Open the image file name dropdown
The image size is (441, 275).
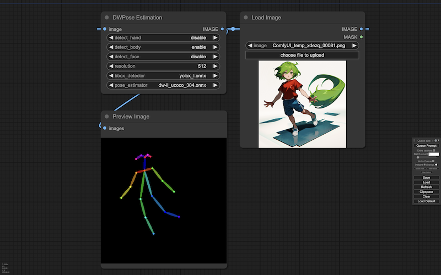302,46
